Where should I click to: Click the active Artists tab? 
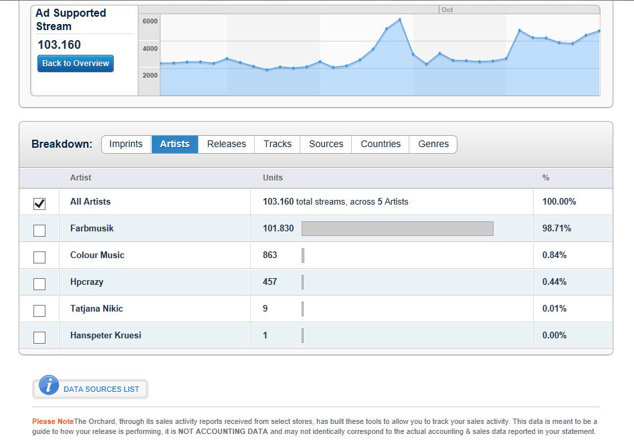click(175, 144)
